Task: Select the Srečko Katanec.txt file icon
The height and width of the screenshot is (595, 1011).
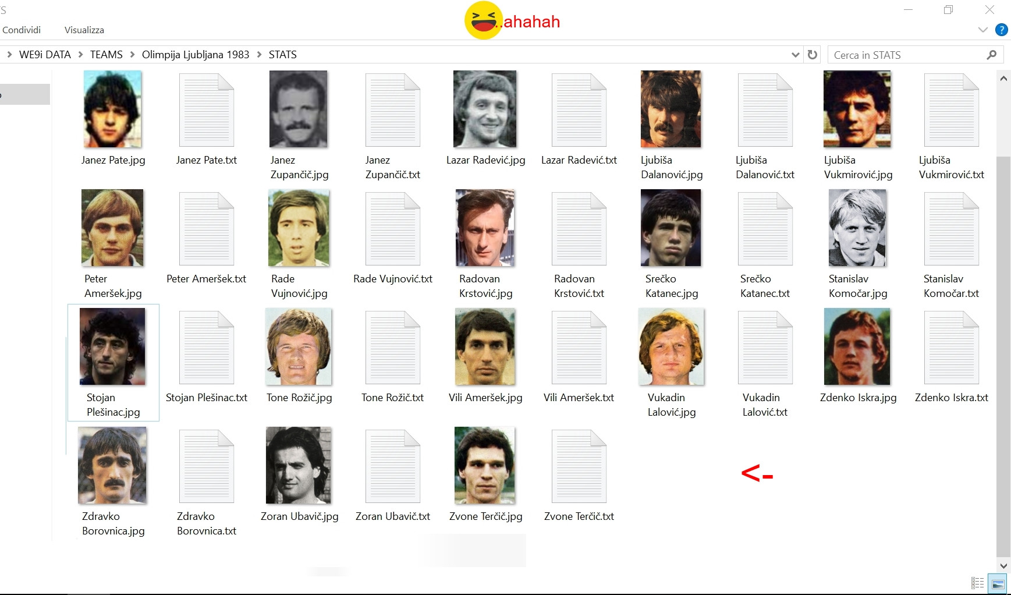Action: [765, 229]
